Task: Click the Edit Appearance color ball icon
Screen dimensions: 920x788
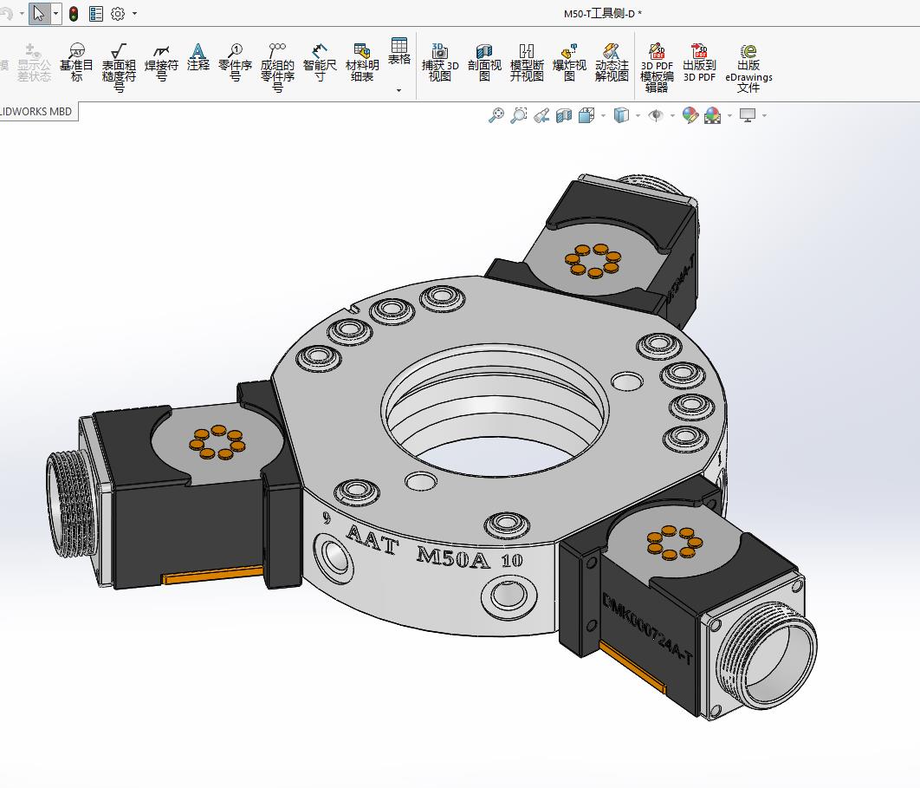Action: 690,115
